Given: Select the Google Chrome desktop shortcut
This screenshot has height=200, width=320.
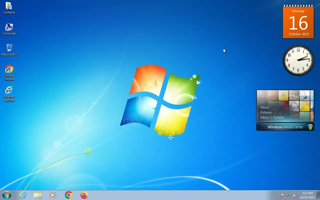Looking at the screenshot, I should click(x=9, y=73).
